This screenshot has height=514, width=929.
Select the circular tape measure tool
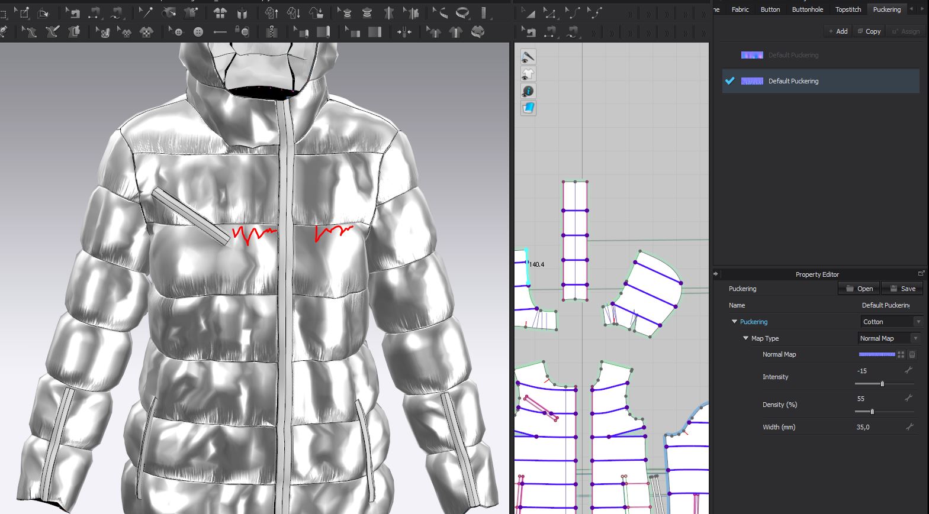tap(462, 12)
